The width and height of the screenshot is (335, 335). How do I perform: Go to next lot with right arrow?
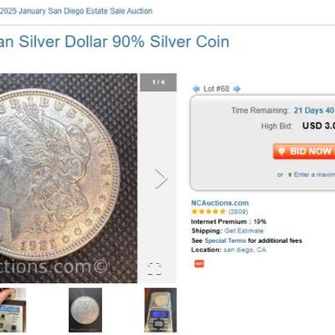237,89
